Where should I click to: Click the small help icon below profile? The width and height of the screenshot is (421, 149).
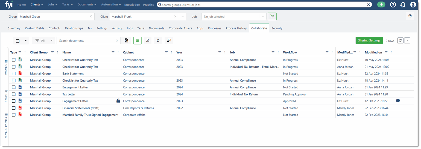pyautogui.click(x=410, y=16)
